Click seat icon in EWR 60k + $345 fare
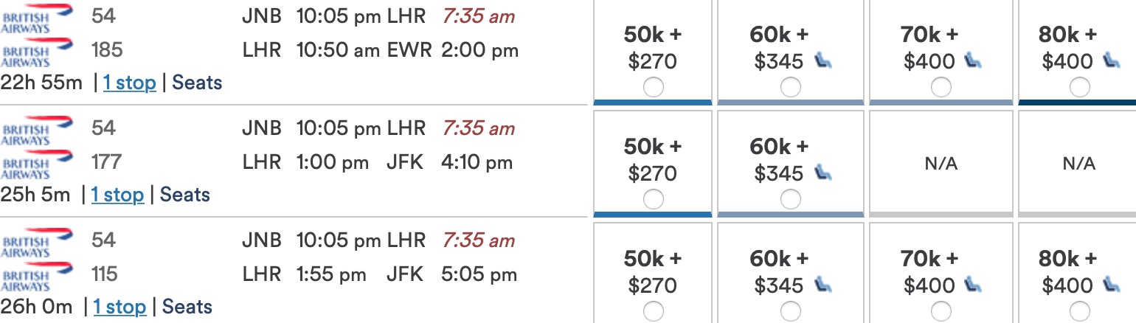This screenshot has height=323, width=1136. click(x=823, y=62)
